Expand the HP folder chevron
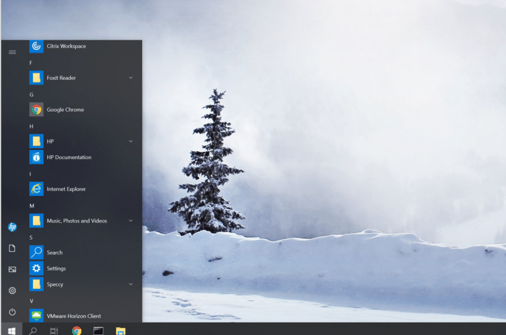Screen dimensions: 506x335 tap(130, 141)
